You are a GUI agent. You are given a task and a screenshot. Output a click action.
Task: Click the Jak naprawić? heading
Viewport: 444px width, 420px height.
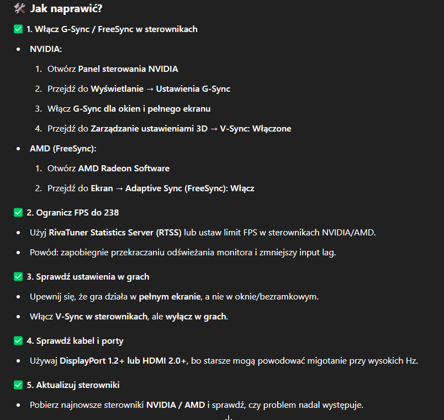coord(66,8)
